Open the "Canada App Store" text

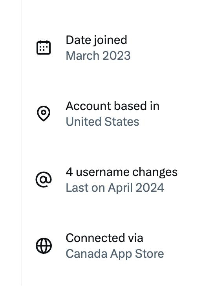115,254
